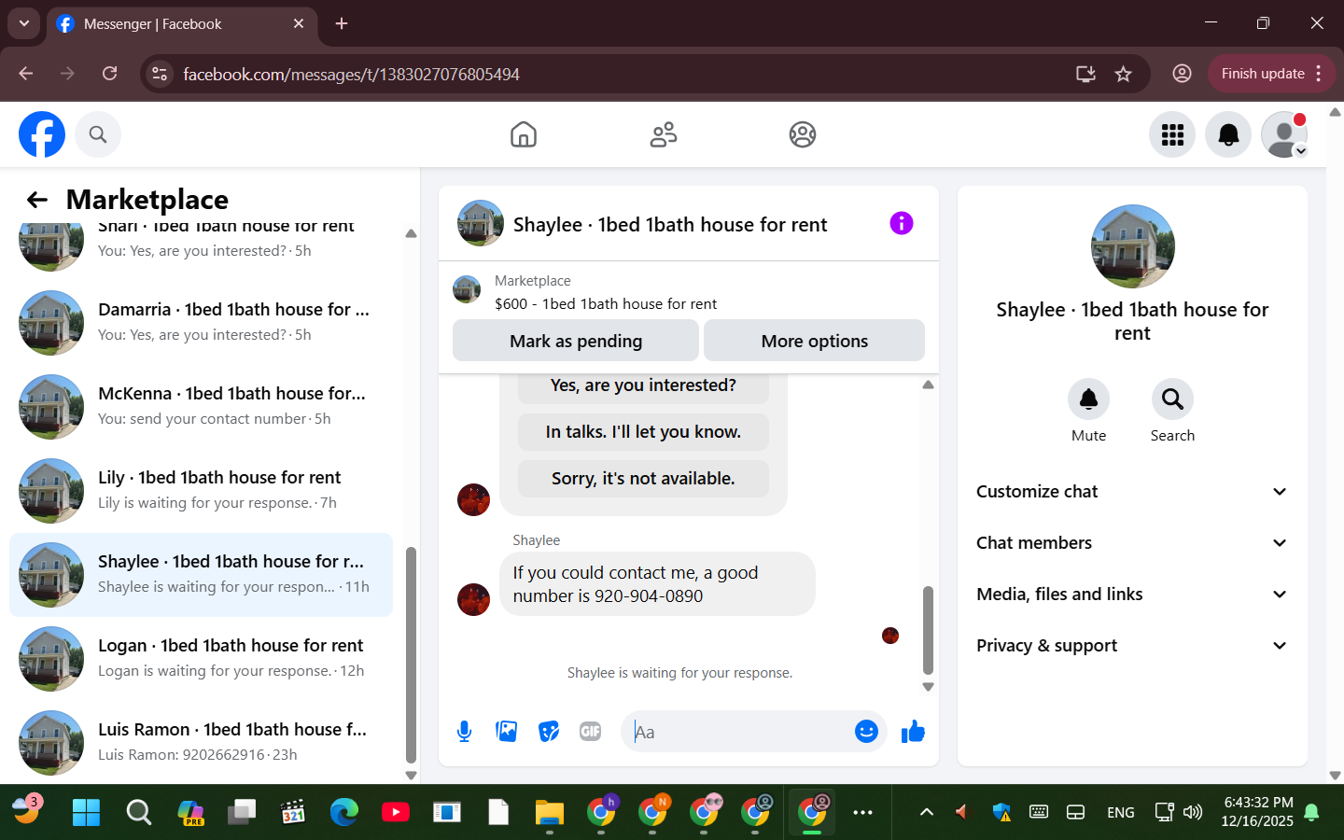Image resolution: width=1344 pixels, height=840 pixels.
Task: Send quick reply In talks. I'll let you know.
Action: tap(643, 432)
